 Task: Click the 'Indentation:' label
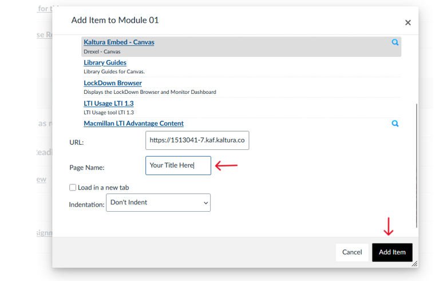coord(86,205)
